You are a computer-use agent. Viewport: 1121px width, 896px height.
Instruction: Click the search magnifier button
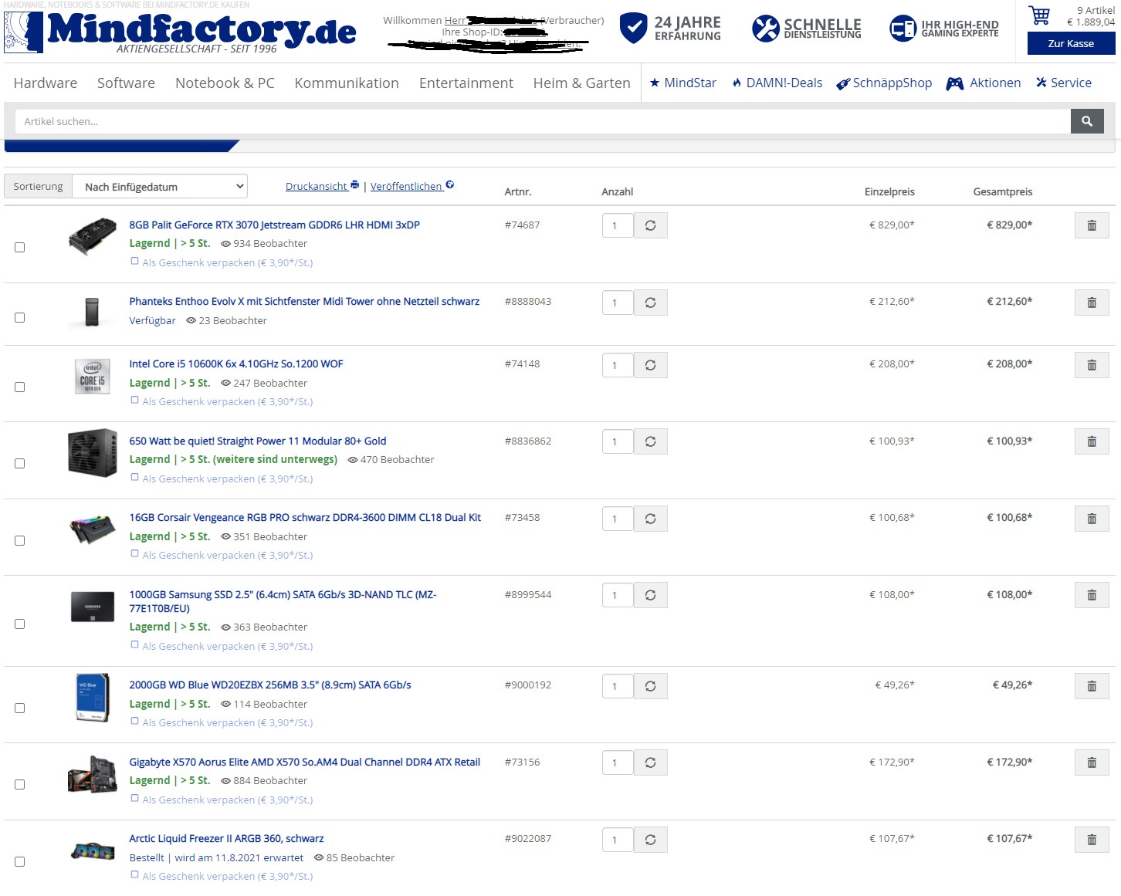coord(1087,121)
